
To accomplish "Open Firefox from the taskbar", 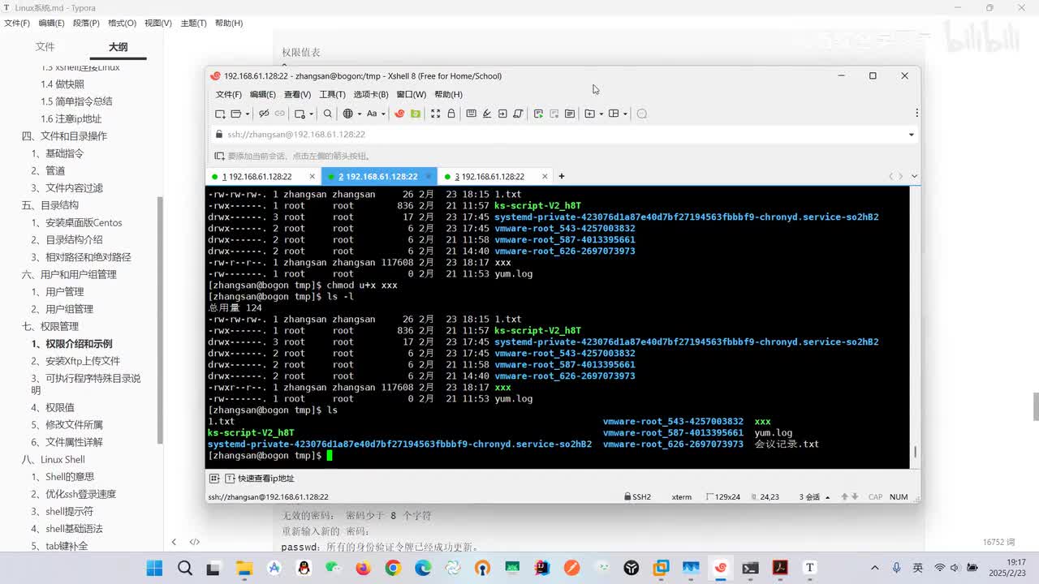I will coord(363,568).
